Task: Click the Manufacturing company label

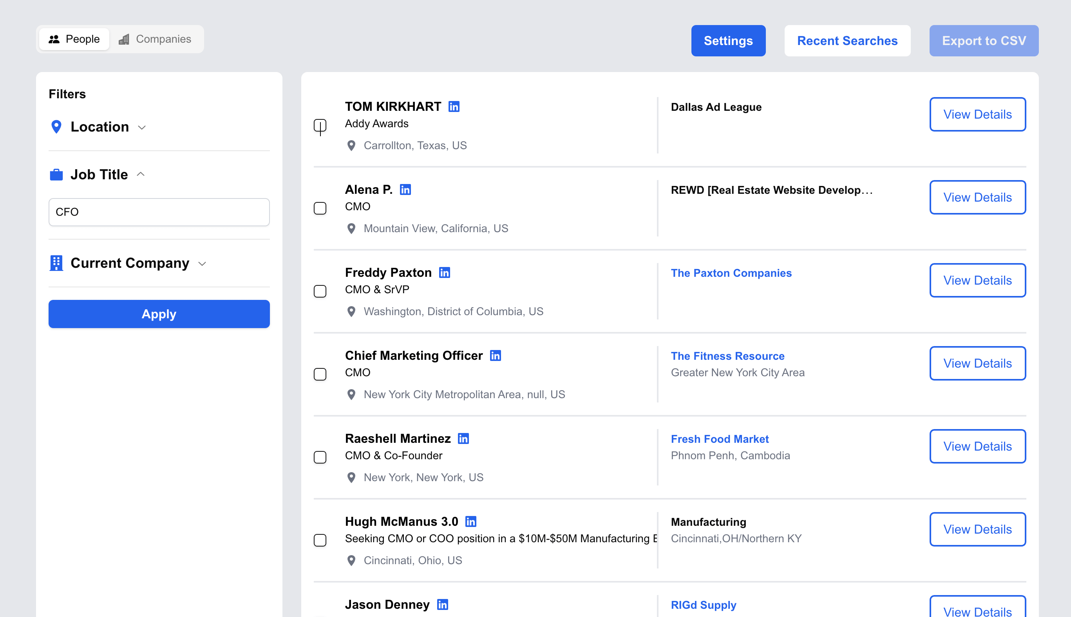Action: 709,523
